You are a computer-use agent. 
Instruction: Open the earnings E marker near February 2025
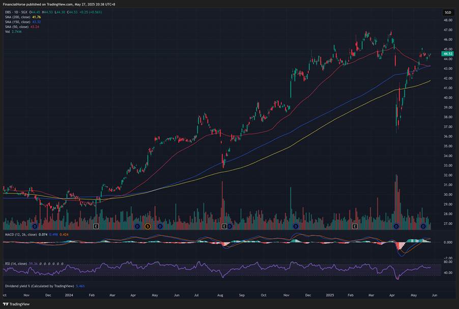[x=355, y=226]
